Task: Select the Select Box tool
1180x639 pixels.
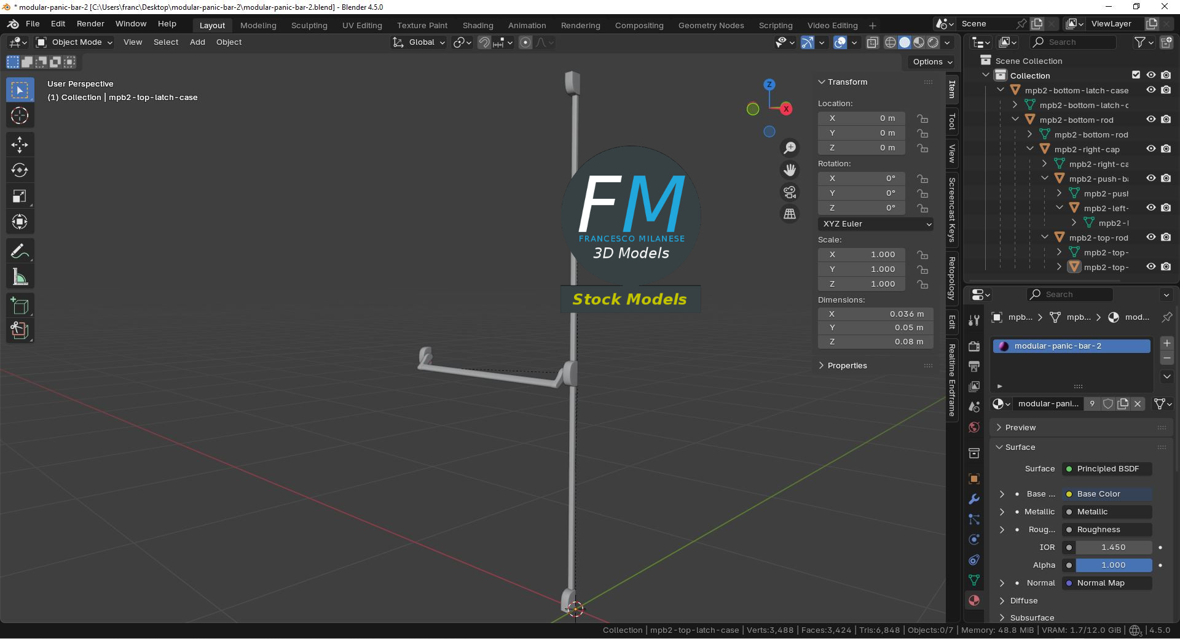Action: coord(20,90)
